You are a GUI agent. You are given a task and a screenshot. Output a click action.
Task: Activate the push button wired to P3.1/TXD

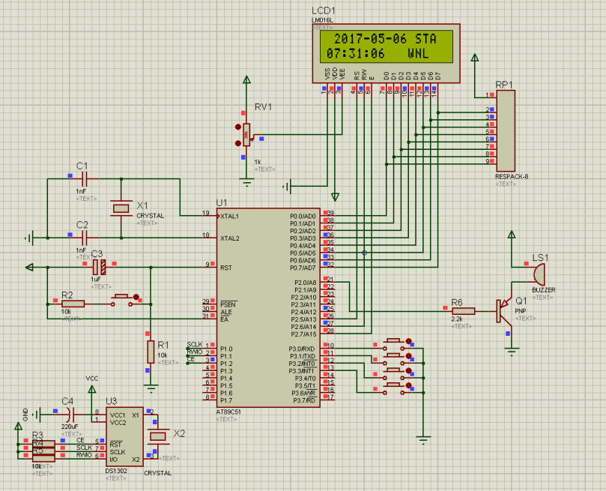point(393,359)
